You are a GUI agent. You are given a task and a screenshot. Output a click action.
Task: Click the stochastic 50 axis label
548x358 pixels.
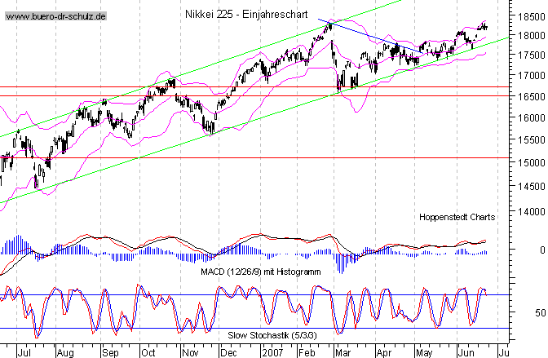[540, 313]
